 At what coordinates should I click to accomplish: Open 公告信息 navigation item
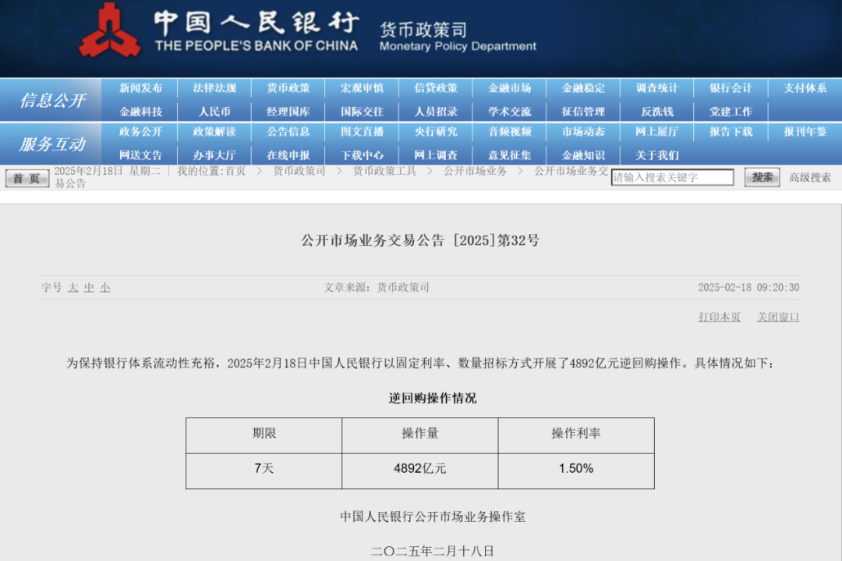(288, 132)
